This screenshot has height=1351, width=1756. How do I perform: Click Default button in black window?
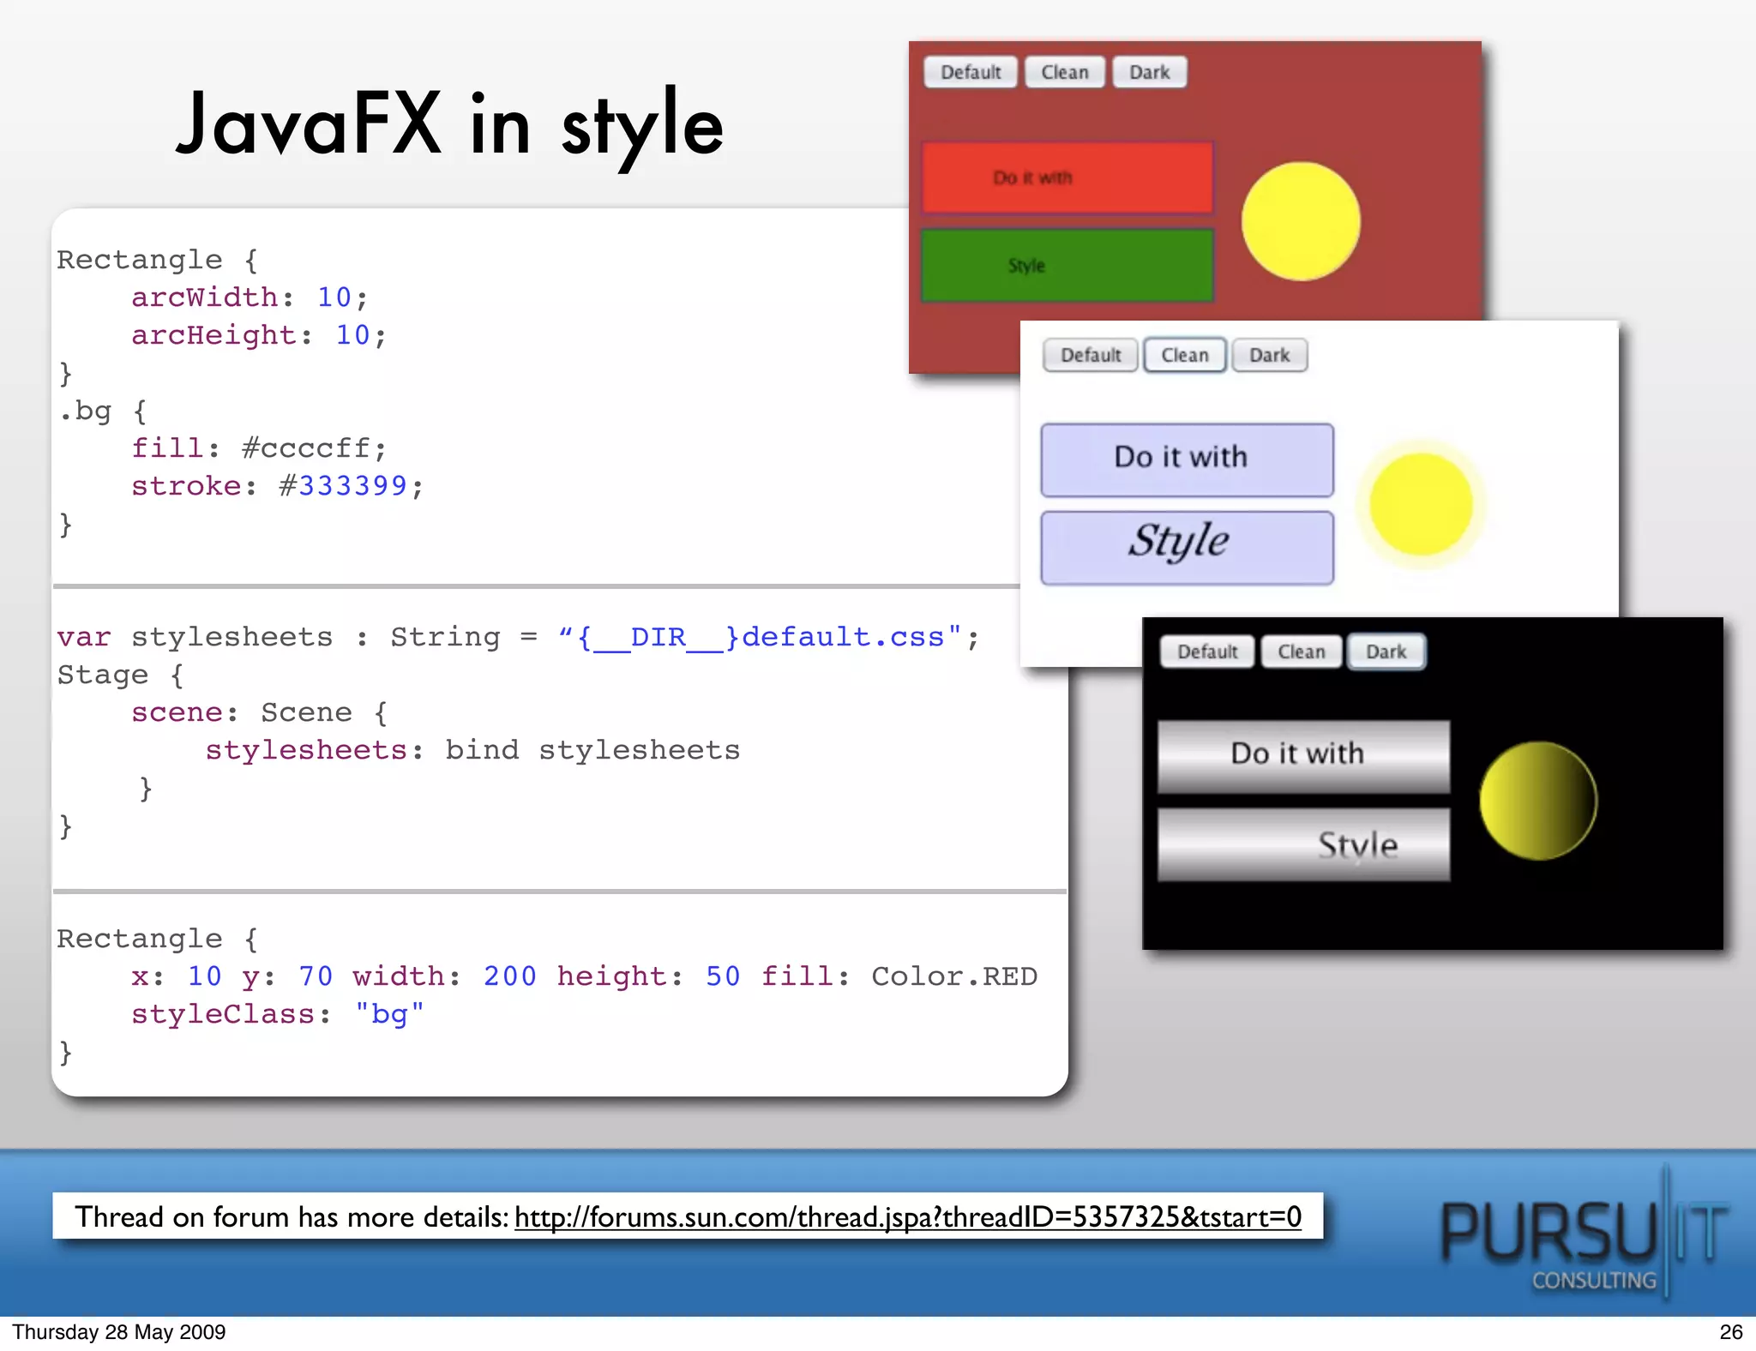coord(1207,651)
